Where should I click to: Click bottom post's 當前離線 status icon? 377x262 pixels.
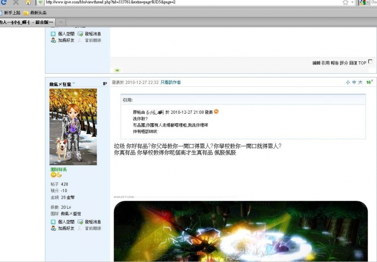80,228
